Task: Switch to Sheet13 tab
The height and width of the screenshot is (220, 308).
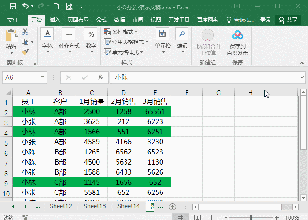Action: 95,206
